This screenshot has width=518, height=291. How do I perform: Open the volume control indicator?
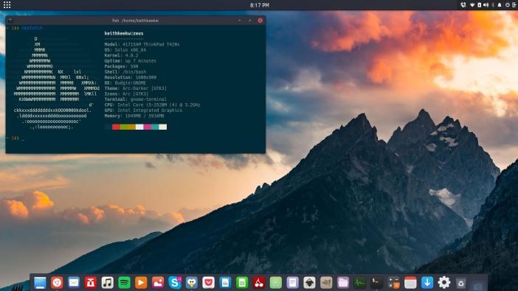(486, 5)
